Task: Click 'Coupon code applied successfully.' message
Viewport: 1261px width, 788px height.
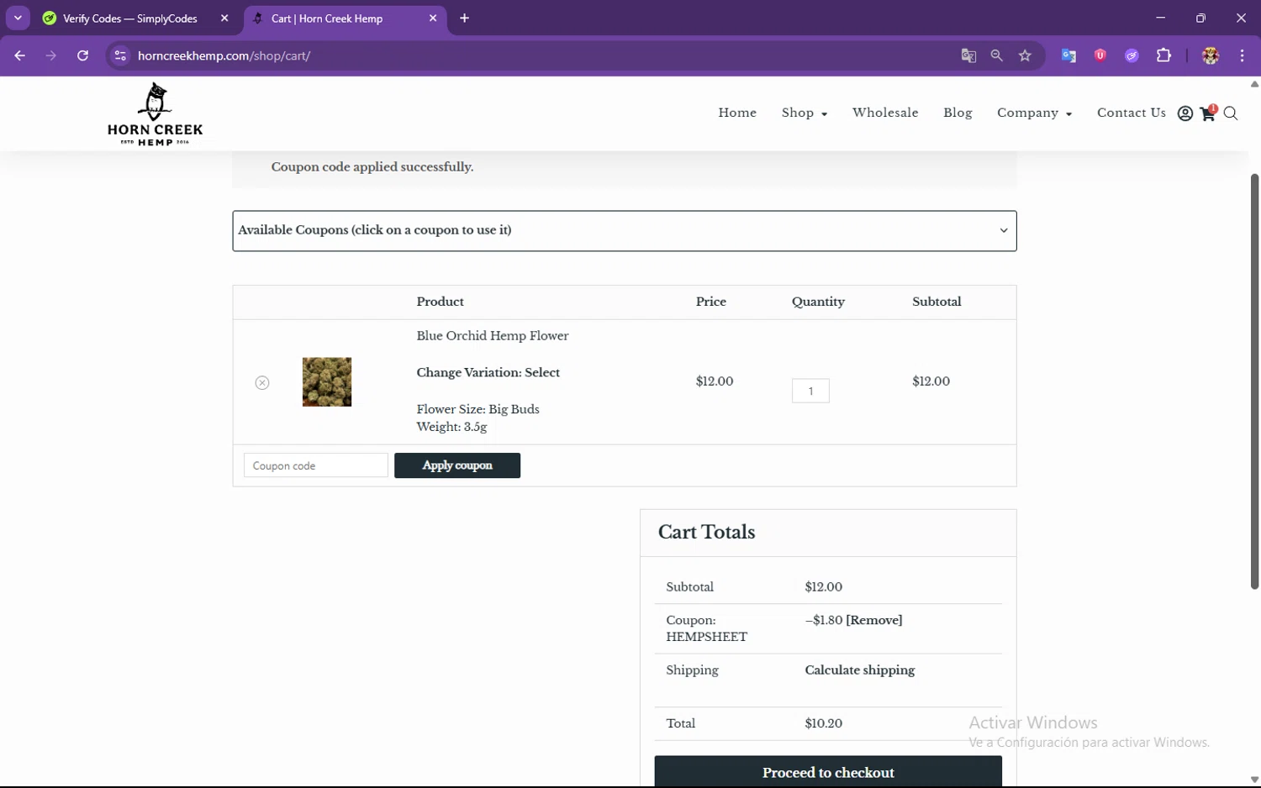Action: click(x=372, y=167)
